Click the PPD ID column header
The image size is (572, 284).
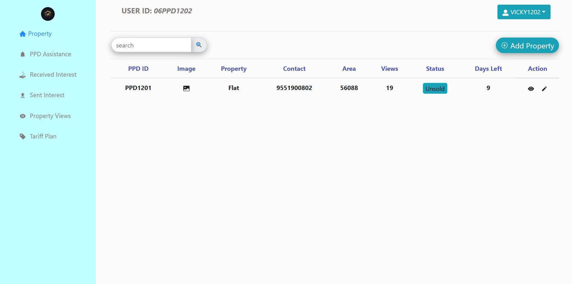click(x=138, y=69)
